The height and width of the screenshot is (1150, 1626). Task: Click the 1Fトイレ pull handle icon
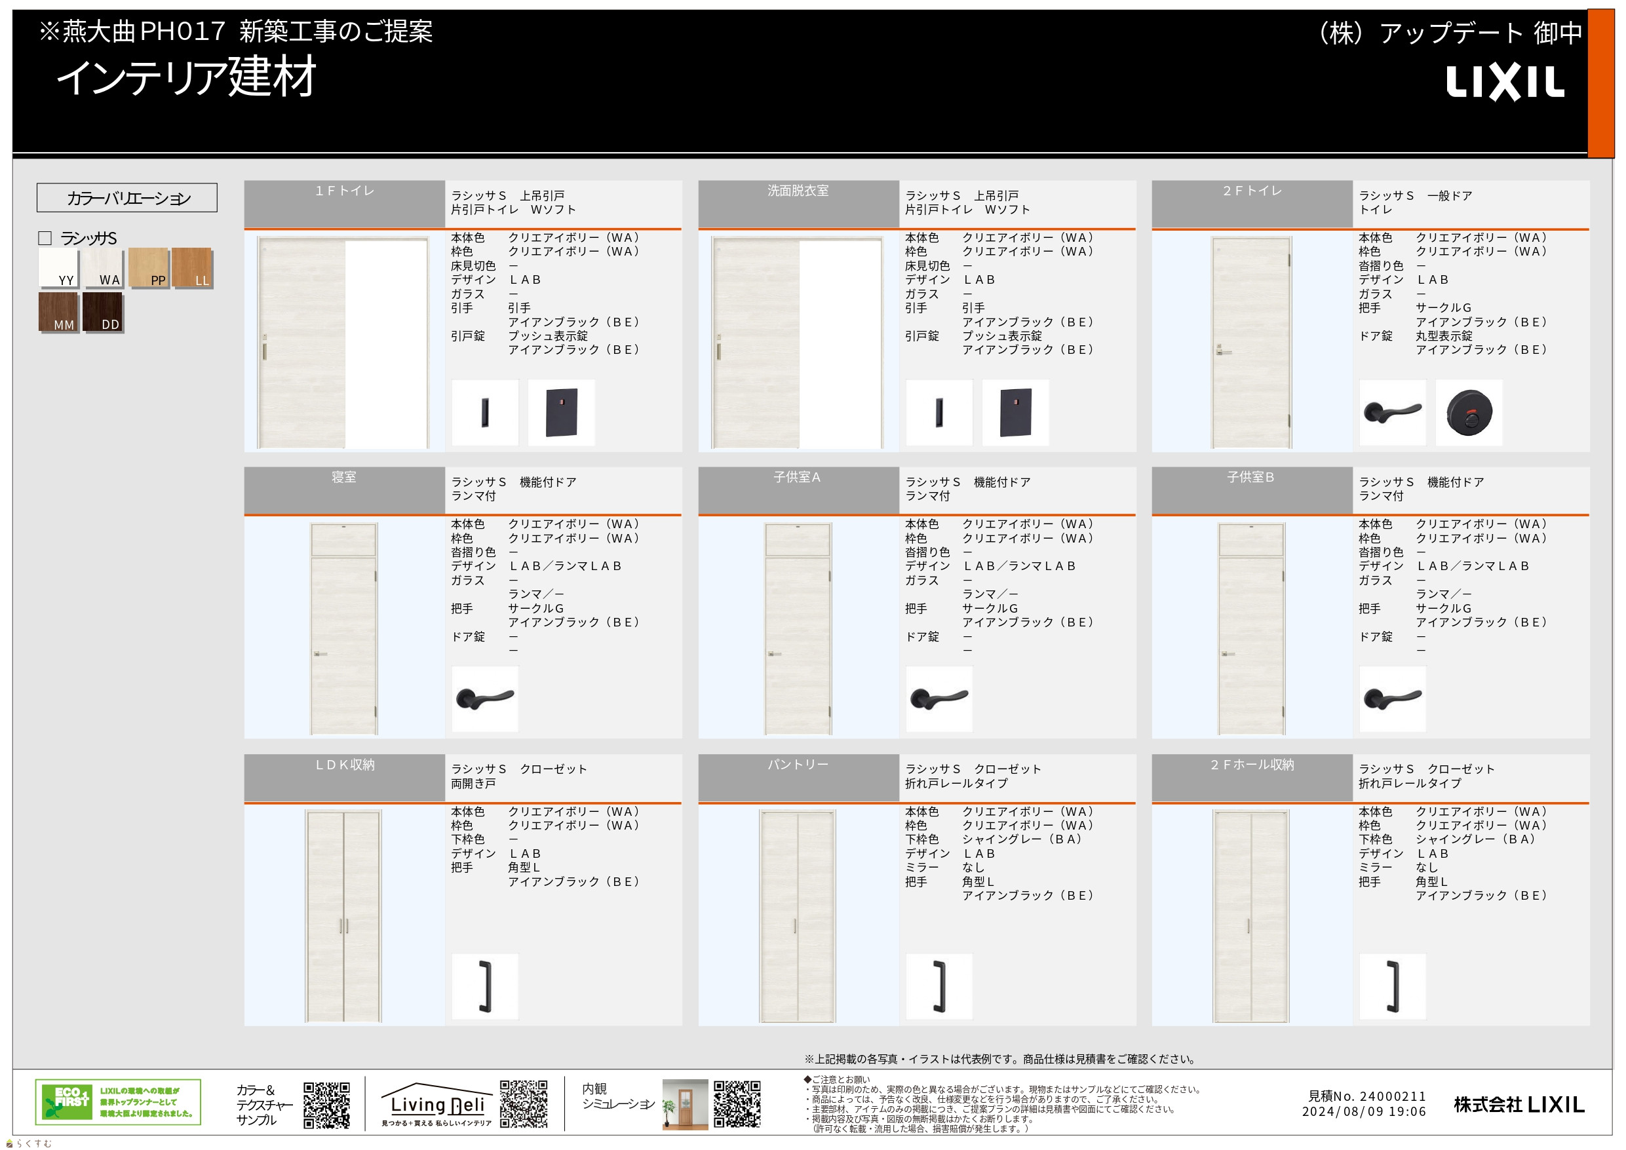pyautogui.click(x=485, y=412)
